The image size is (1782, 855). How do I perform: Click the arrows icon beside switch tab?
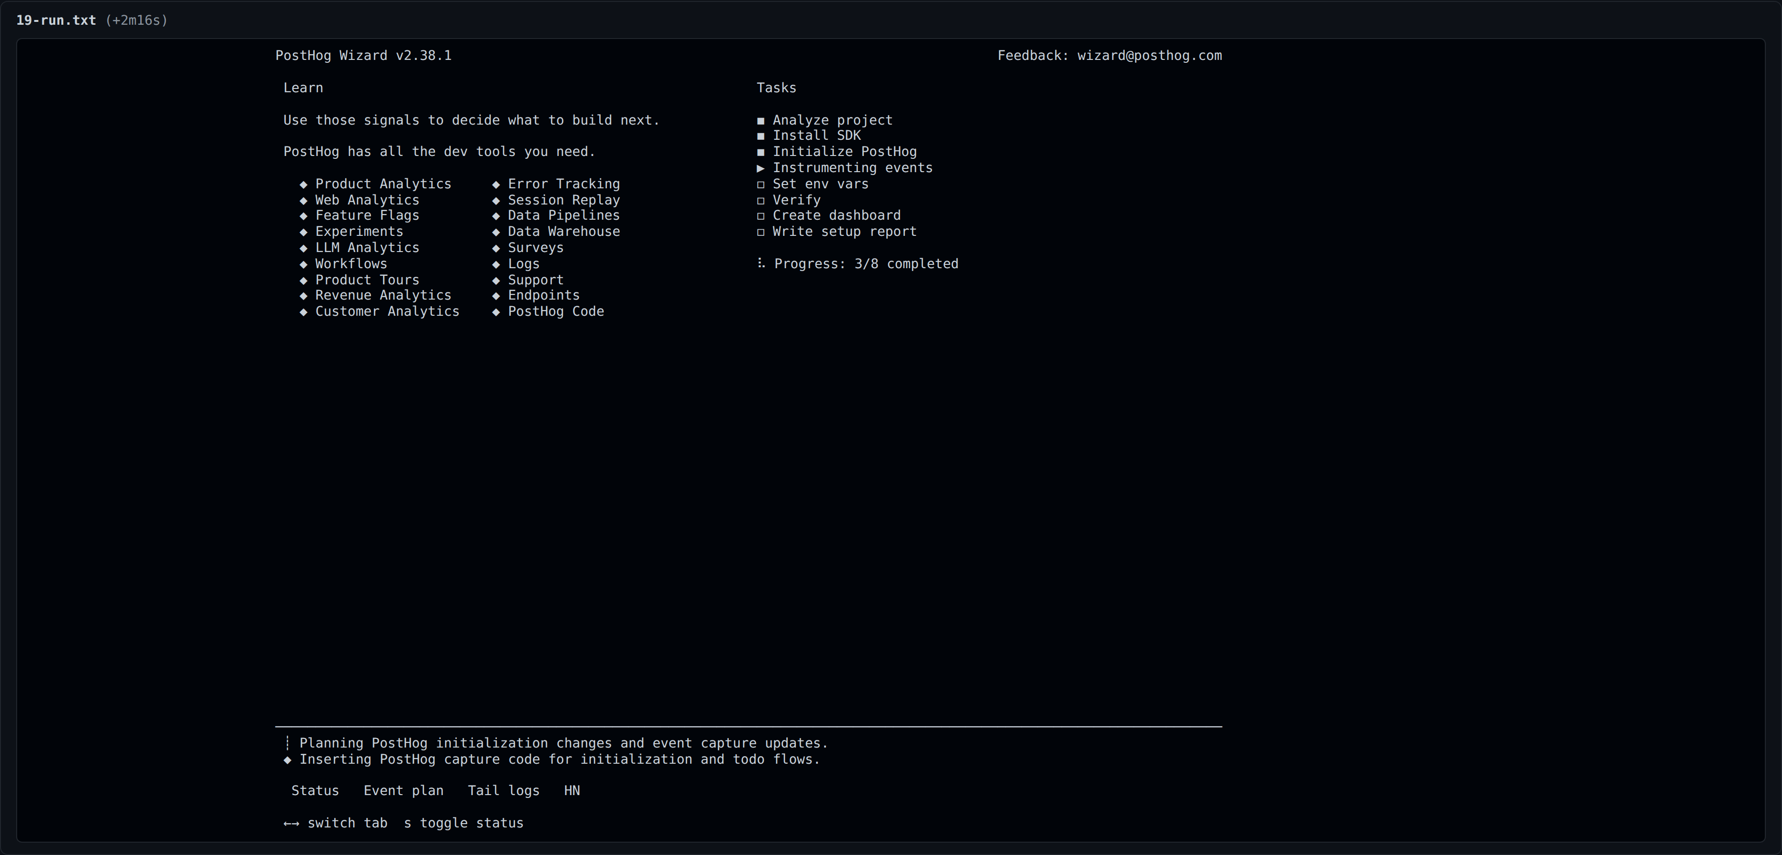click(x=291, y=823)
